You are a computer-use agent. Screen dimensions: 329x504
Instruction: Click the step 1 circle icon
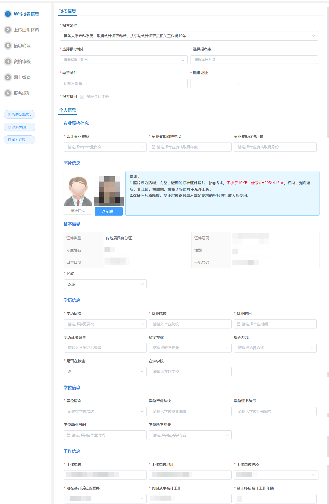(8, 14)
